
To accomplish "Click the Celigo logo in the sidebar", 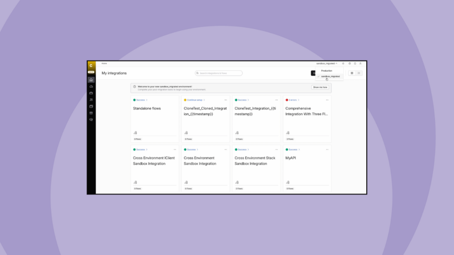I will click(x=91, y=66).
